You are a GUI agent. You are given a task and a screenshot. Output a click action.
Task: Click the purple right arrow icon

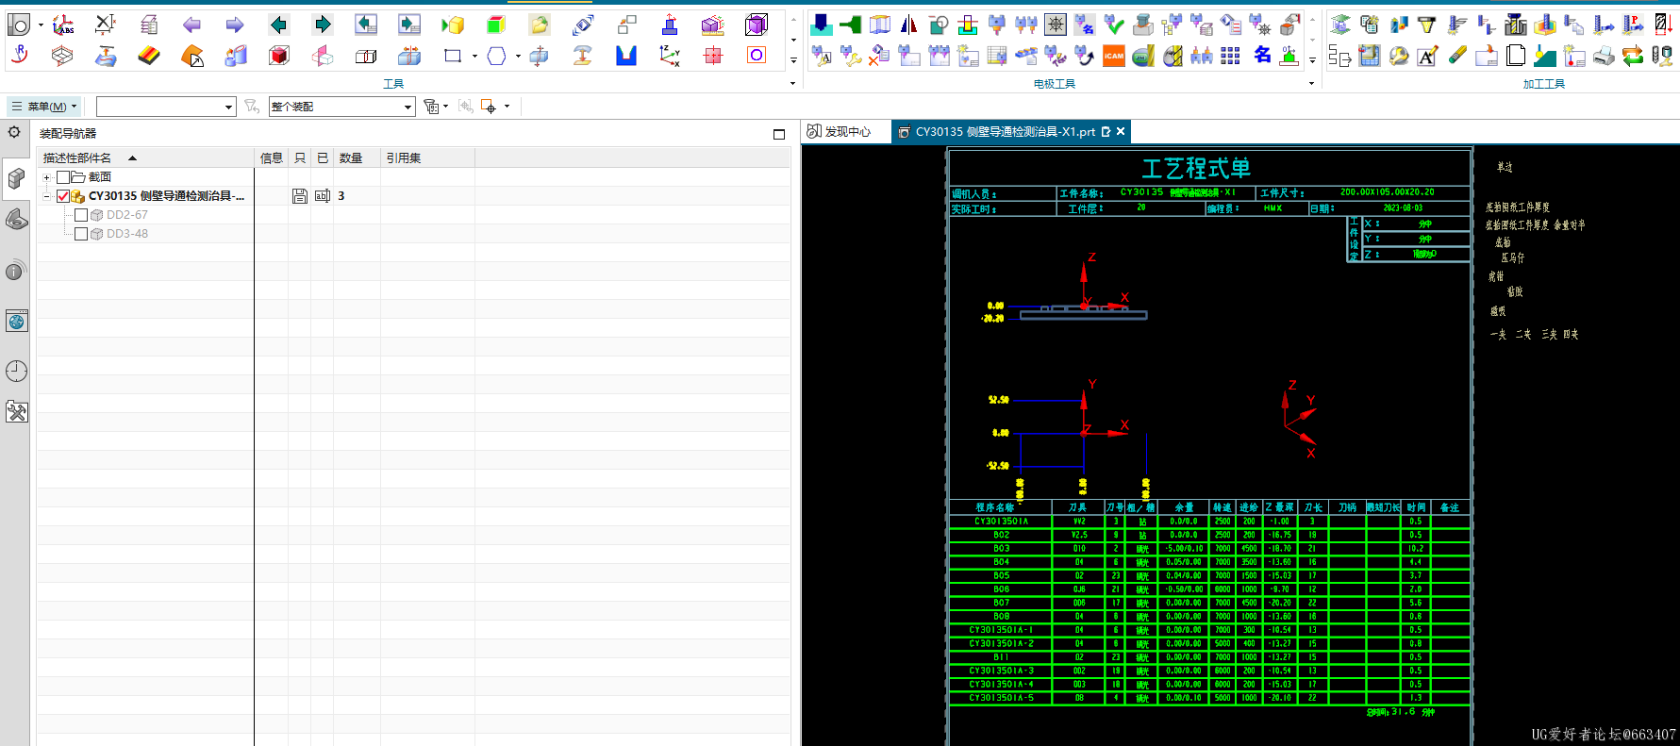(235, 25)
